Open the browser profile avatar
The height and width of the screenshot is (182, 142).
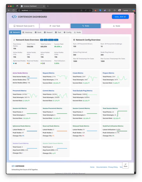(x=120, y=10)
